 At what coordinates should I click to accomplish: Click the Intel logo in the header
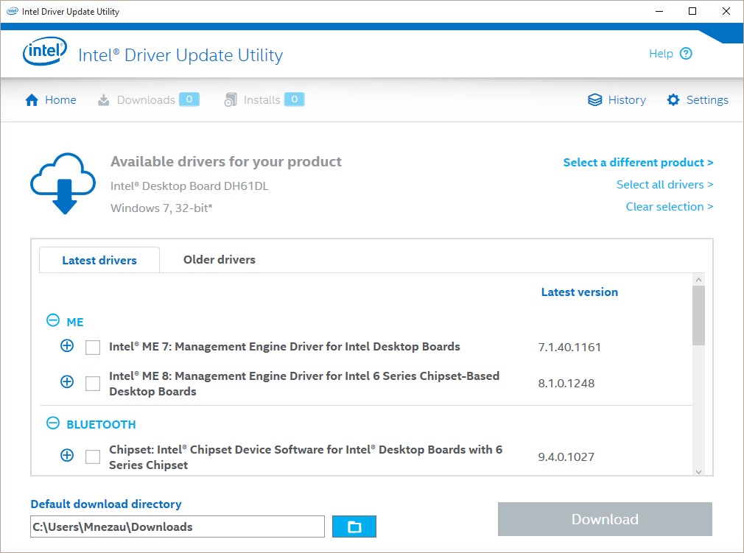click(45, 51)
